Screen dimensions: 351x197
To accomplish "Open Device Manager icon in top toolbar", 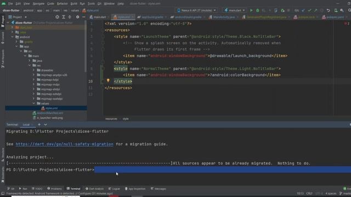I will coord(336,10).
